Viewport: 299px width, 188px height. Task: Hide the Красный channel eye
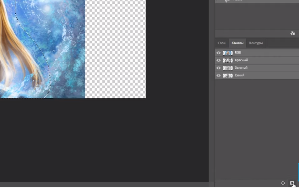219,60
